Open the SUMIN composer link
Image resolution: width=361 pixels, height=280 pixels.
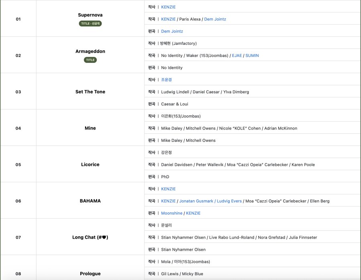[x=252, y=56]
